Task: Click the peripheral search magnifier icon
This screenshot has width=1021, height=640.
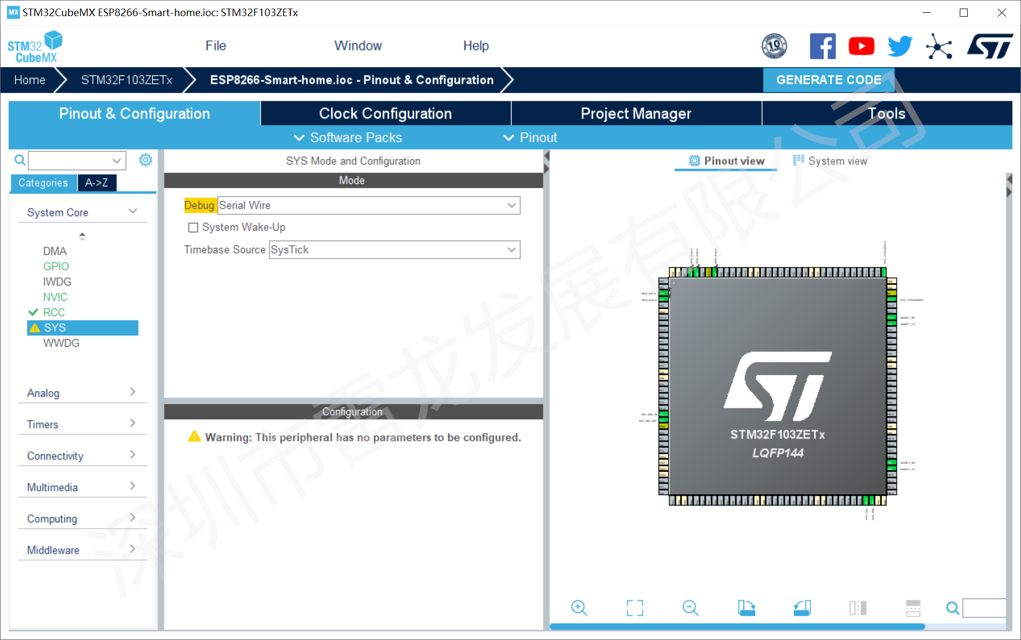Action: point(20,160)
